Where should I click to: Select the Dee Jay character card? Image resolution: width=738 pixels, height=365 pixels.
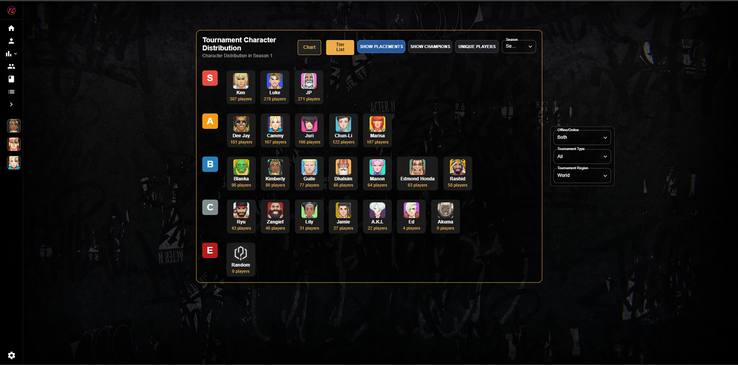coord(241,130)
